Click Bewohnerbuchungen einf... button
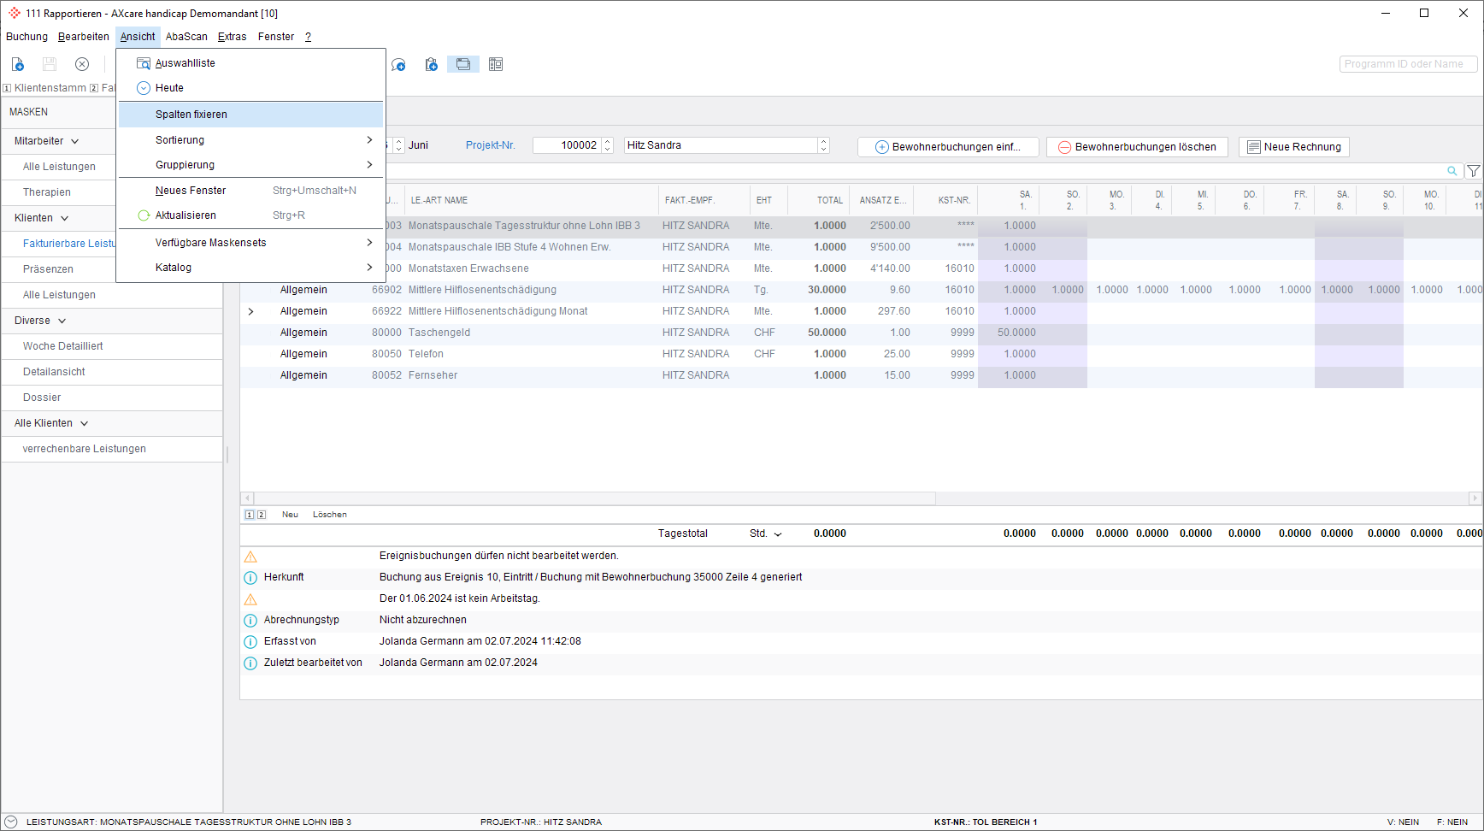1484x831 pixels. click(948, 147)
